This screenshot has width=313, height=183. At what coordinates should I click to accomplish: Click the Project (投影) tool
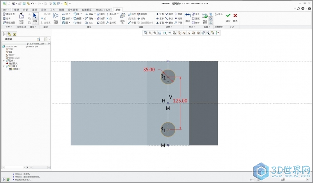(101, 23)
